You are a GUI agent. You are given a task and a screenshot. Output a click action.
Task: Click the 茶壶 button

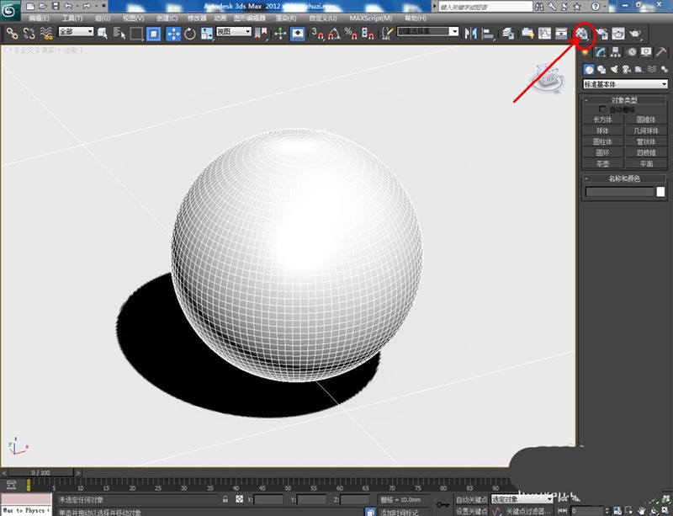tap(602, 163)
